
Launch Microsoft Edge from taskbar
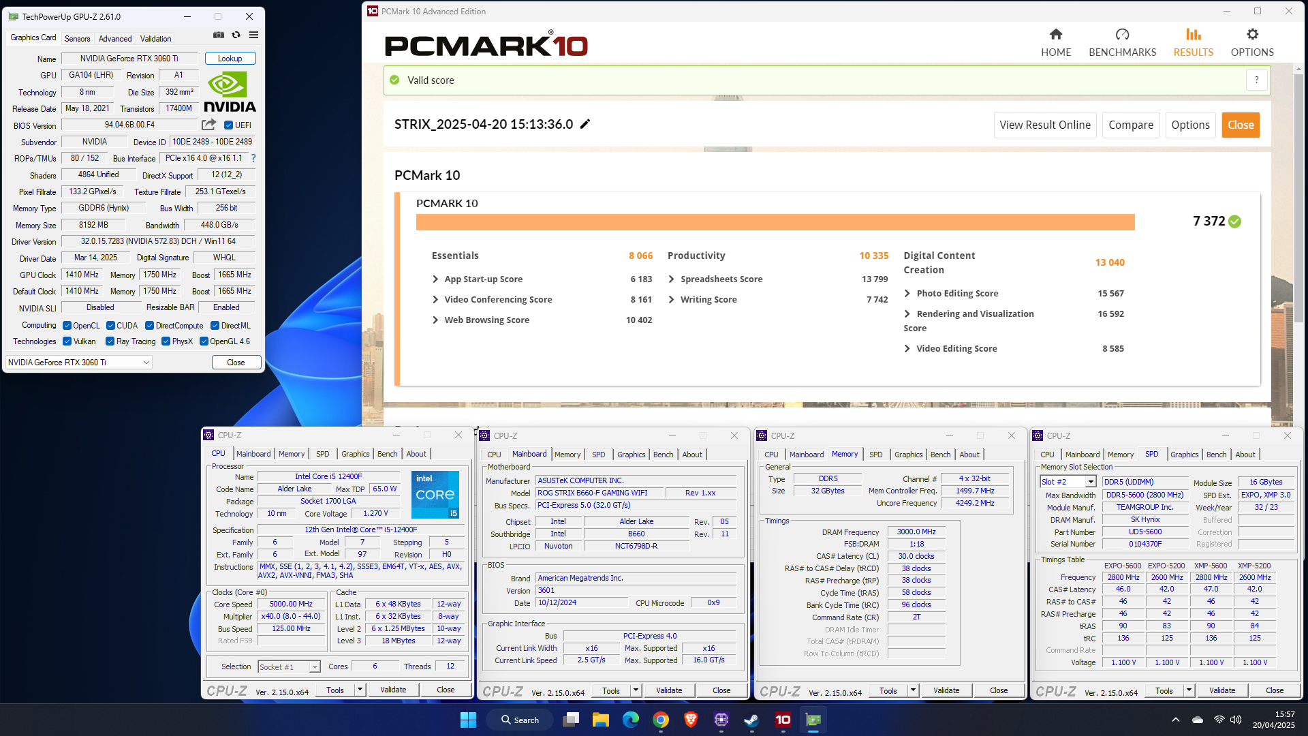pos(631,720)
